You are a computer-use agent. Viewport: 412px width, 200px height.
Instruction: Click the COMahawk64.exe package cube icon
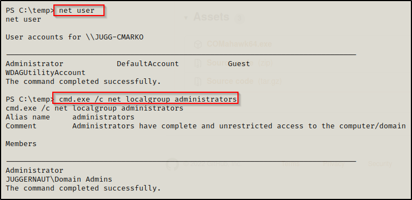tap(197, 44)
